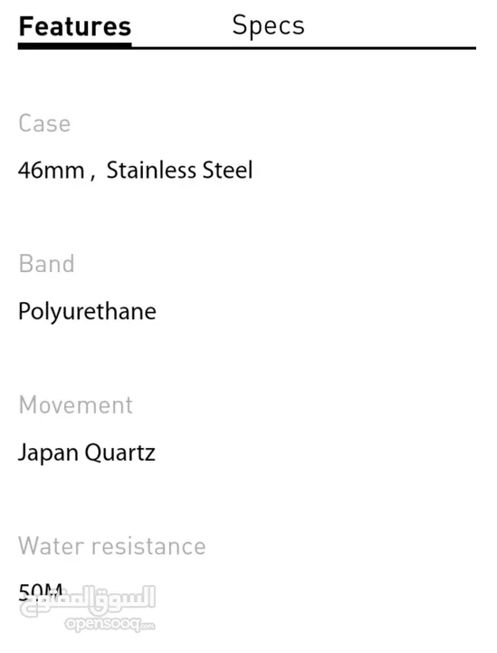
Task: Click the Water resistance section label
Action: [111, 546]
